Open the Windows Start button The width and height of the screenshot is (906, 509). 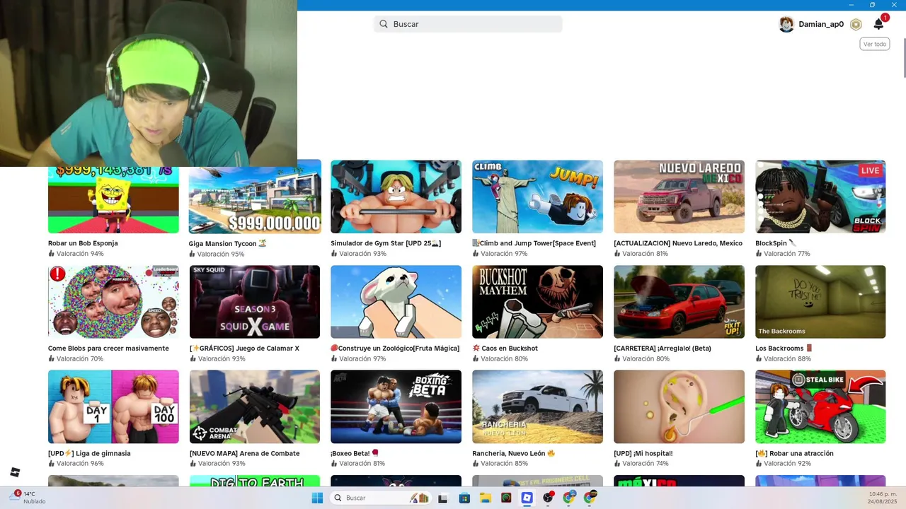[317, 498]
